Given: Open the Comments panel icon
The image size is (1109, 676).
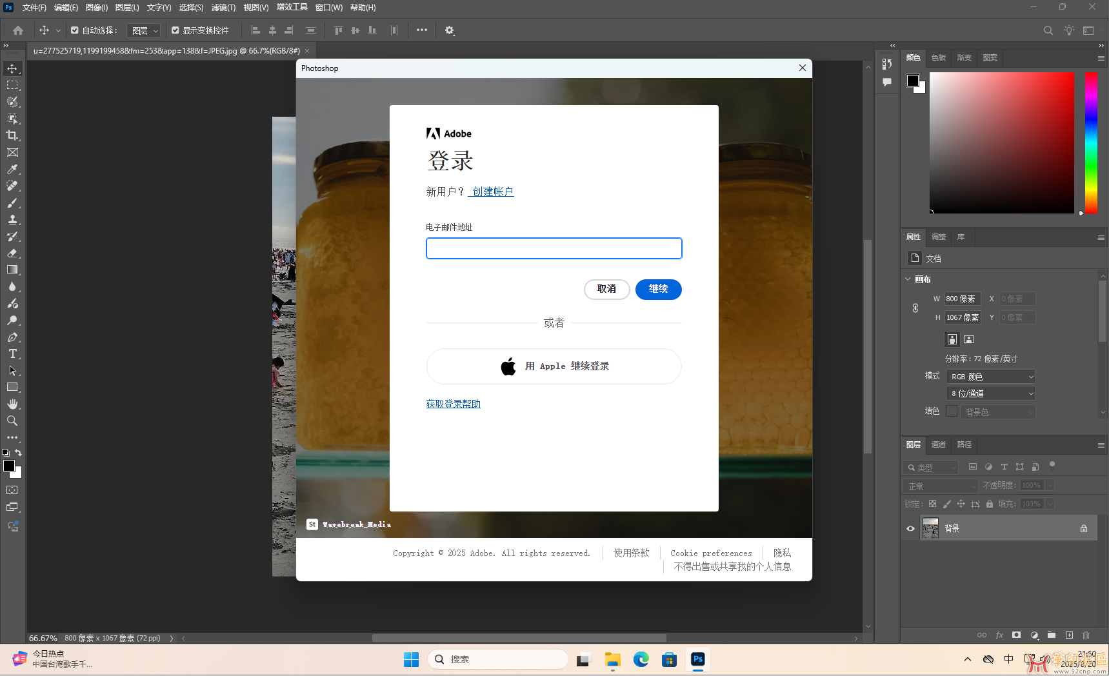Looking at the screenshot, I should coord(887,82).
